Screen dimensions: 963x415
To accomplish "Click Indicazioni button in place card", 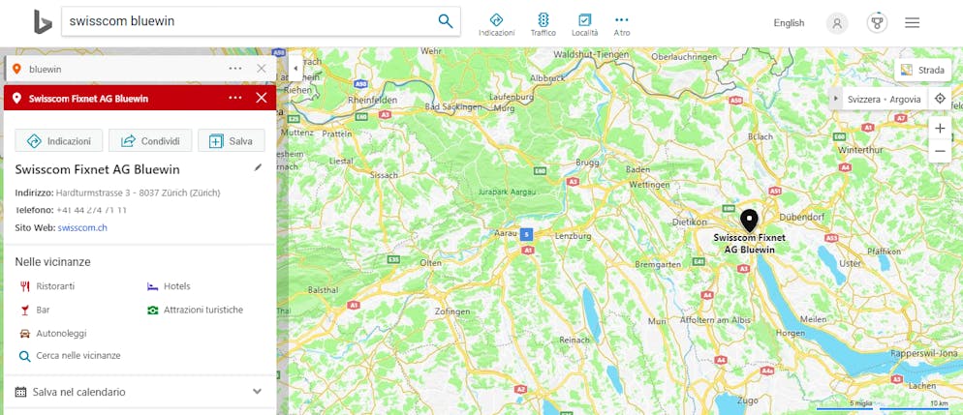I will pyautogui.click(x=59, y=141).
